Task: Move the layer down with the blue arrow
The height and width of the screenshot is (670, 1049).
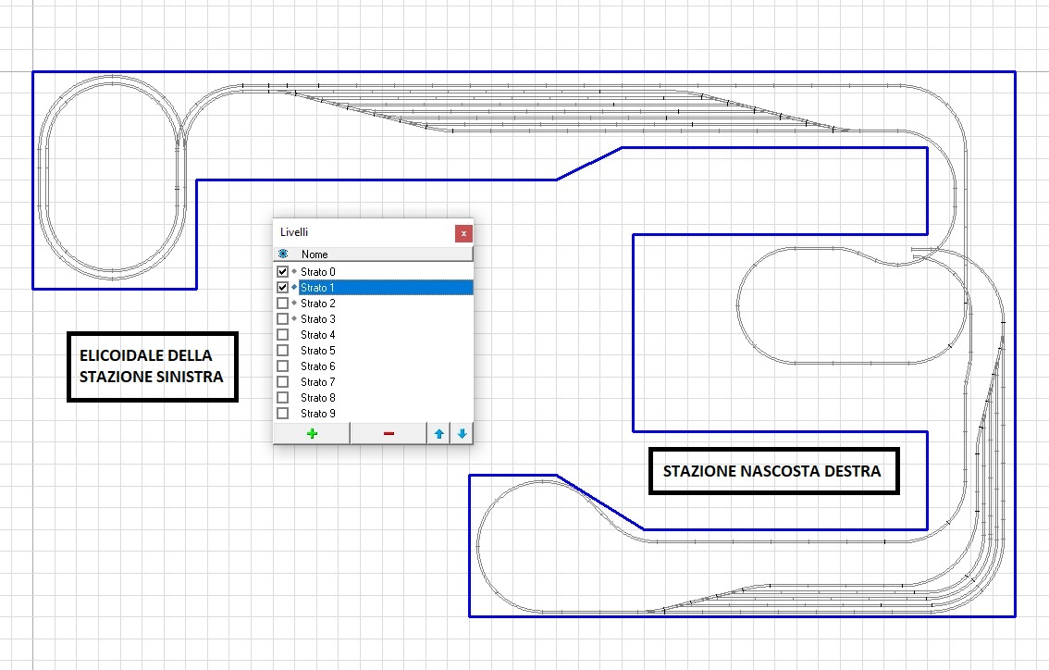Action: [463, 433]
